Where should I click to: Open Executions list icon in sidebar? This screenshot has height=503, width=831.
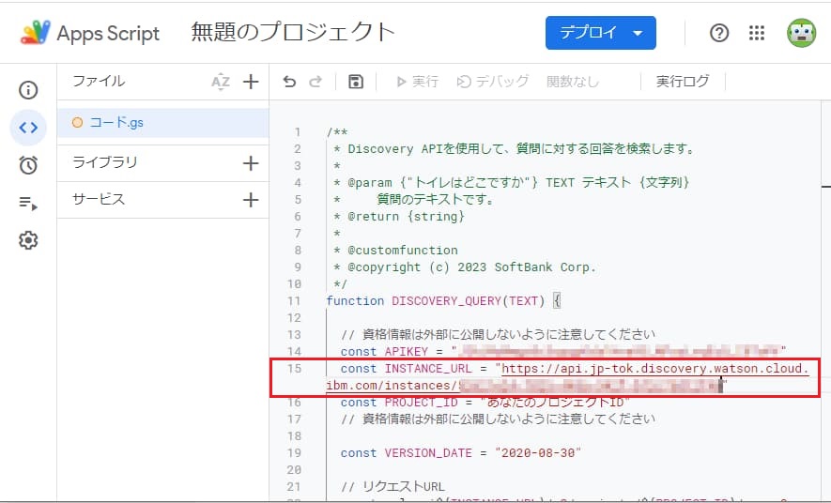(x=28, y=203)
